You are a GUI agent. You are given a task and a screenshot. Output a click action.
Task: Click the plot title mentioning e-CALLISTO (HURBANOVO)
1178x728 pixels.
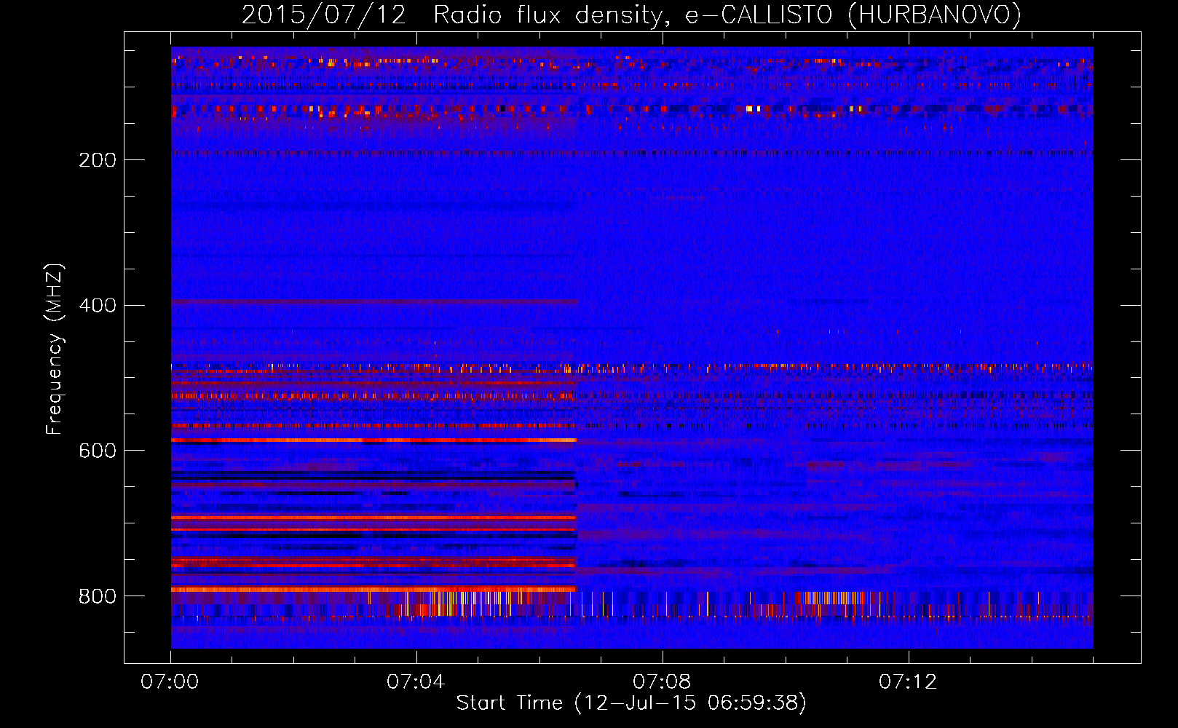[x=631, y=15]
